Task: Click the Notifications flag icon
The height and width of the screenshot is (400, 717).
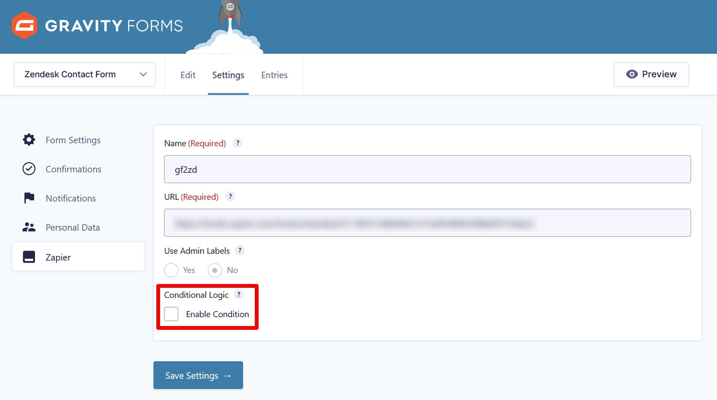Action: pyautogui.click(x=29, y=198)
